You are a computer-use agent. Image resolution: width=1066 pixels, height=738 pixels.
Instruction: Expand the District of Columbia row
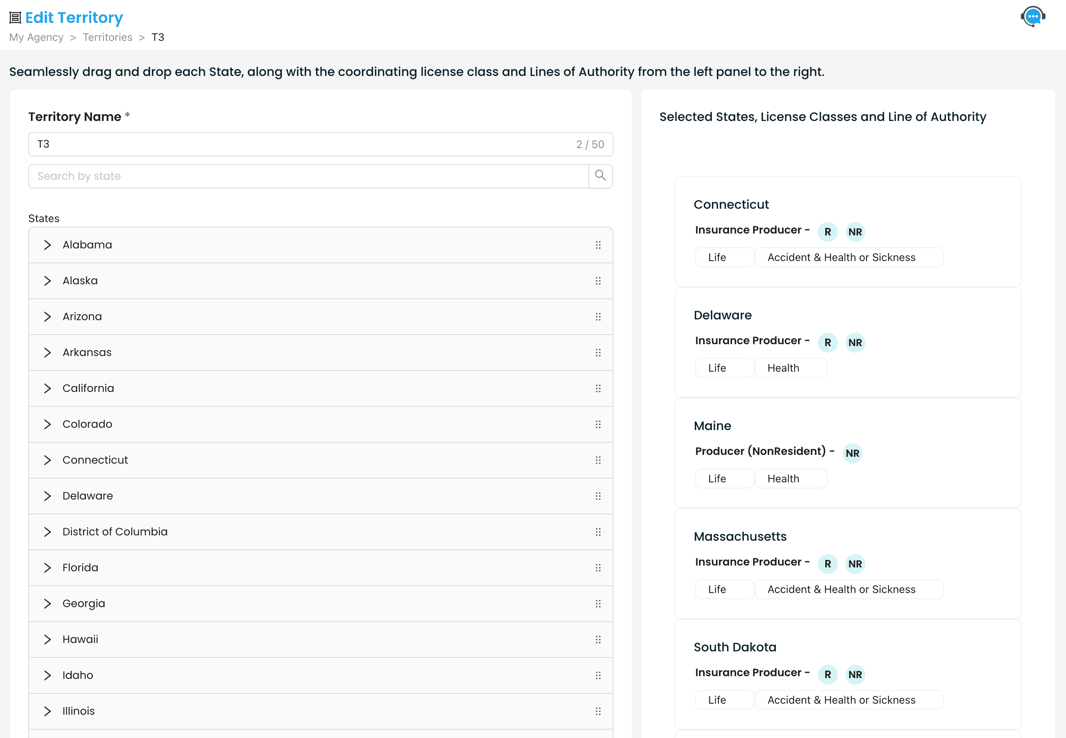click(x=47, y=532)
